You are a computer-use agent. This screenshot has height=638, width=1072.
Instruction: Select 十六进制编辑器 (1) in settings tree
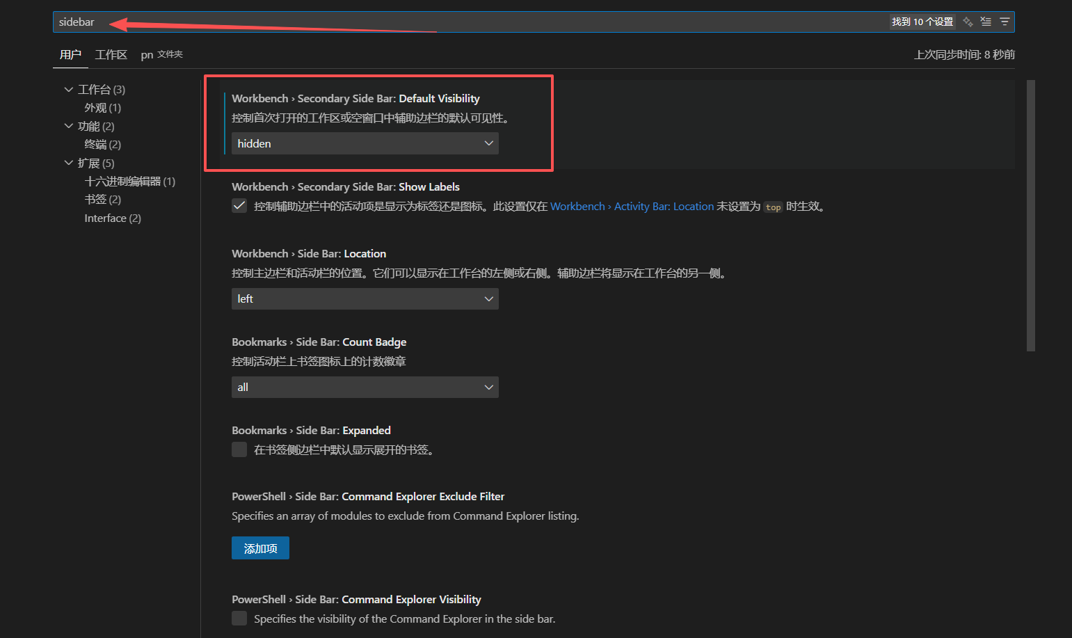[x=130, y=182]
